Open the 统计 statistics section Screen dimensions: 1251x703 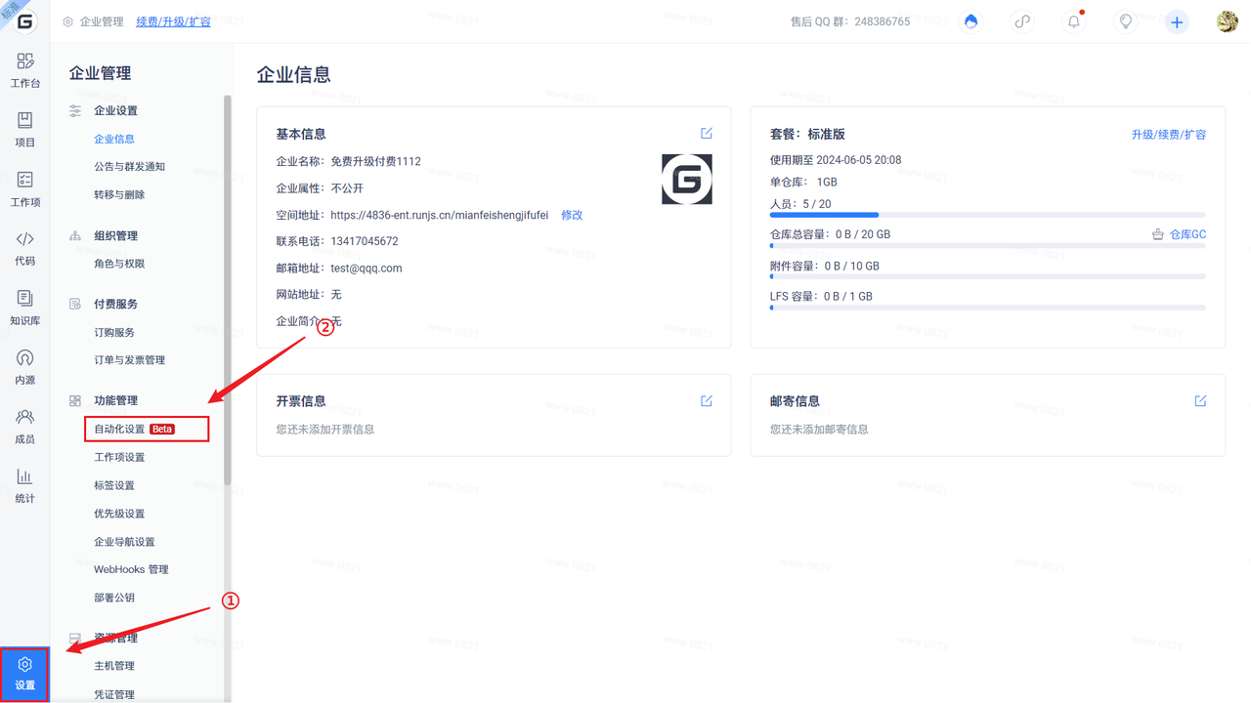[25, 485]
